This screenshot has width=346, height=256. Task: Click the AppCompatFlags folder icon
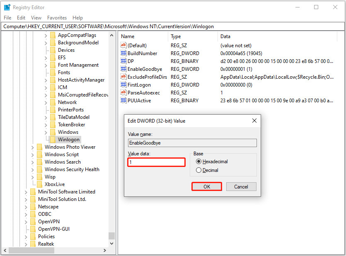click(x=53, y=35)
